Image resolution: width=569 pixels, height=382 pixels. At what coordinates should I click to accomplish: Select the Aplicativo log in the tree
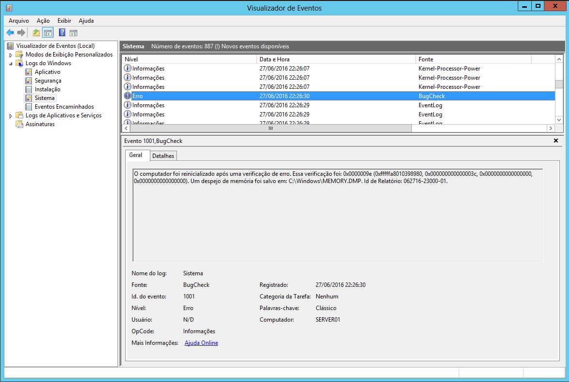[47, 72]
